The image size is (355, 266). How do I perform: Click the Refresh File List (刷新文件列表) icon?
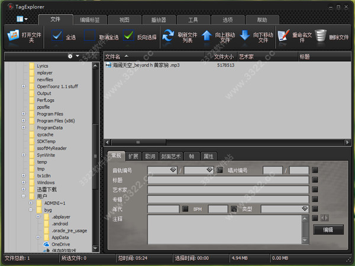(x=169, y=35)
